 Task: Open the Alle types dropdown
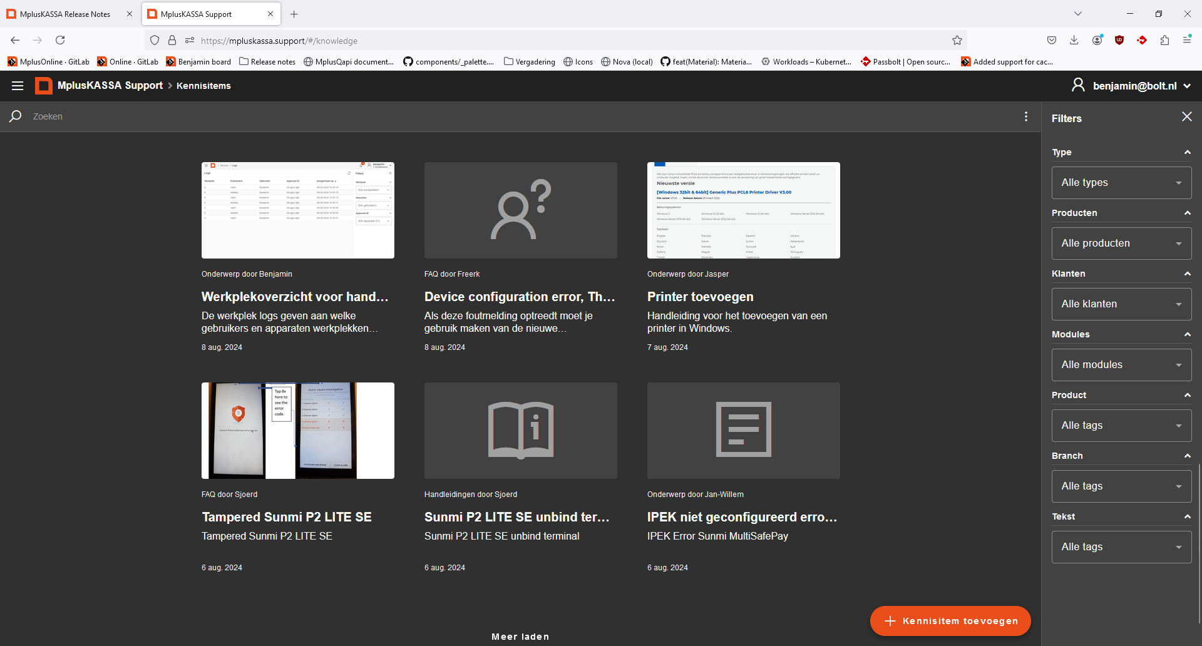pos(1121,183)
